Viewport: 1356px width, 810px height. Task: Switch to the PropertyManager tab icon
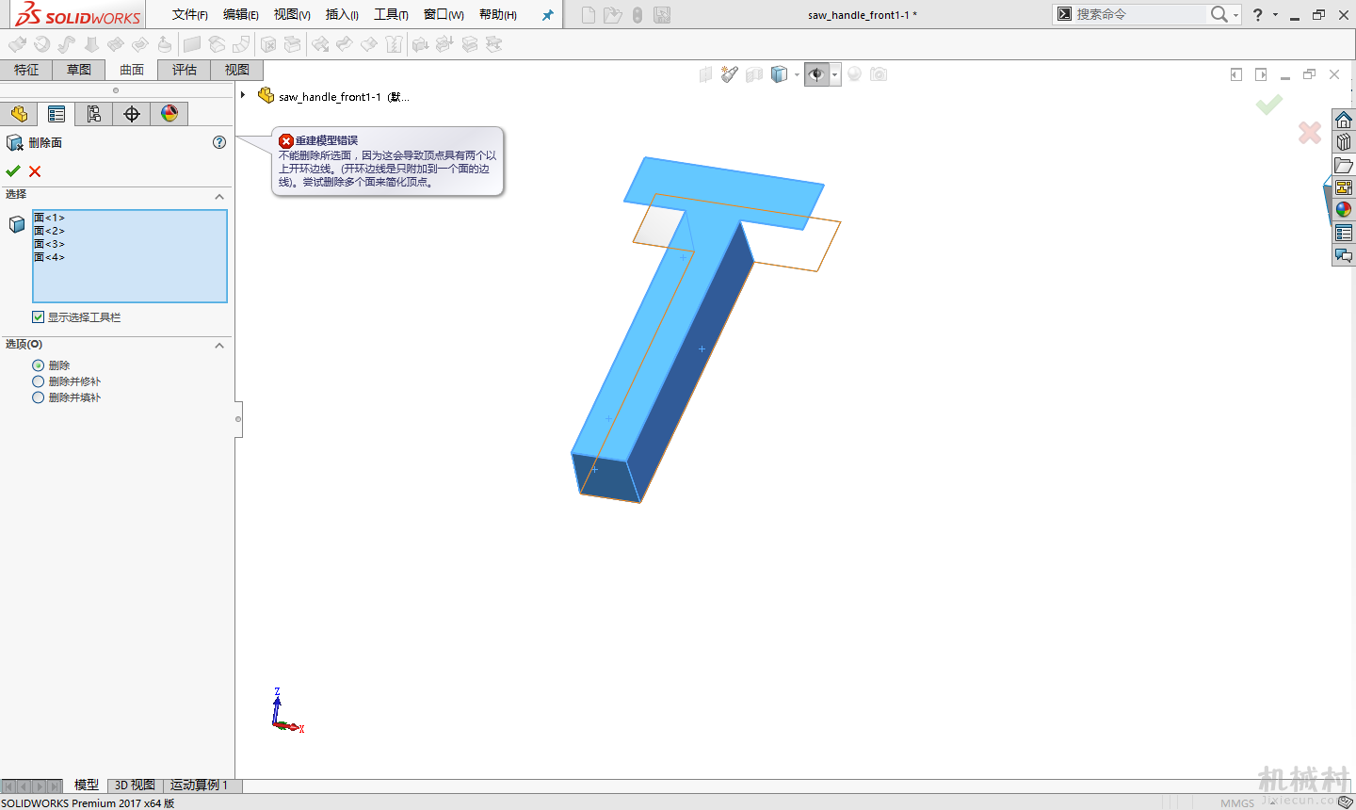click(56, 114)
